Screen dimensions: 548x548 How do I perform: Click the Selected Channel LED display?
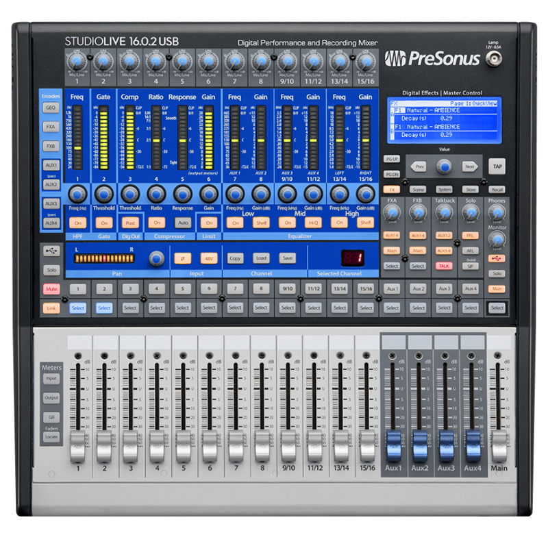[353, 258]
